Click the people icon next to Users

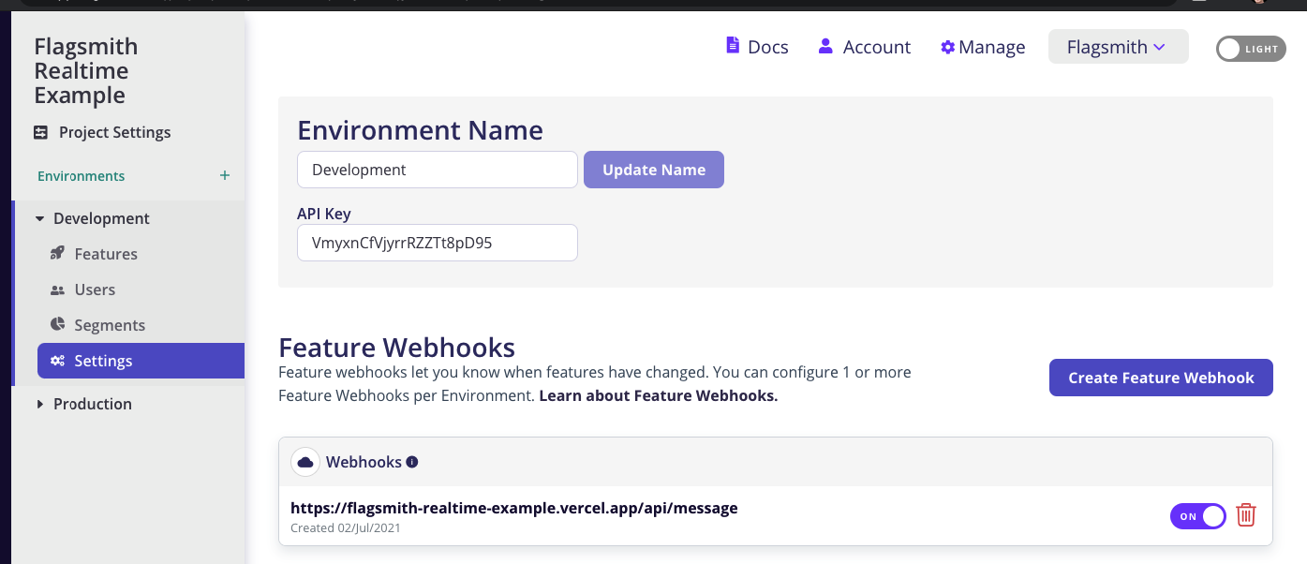coord(57,290)
